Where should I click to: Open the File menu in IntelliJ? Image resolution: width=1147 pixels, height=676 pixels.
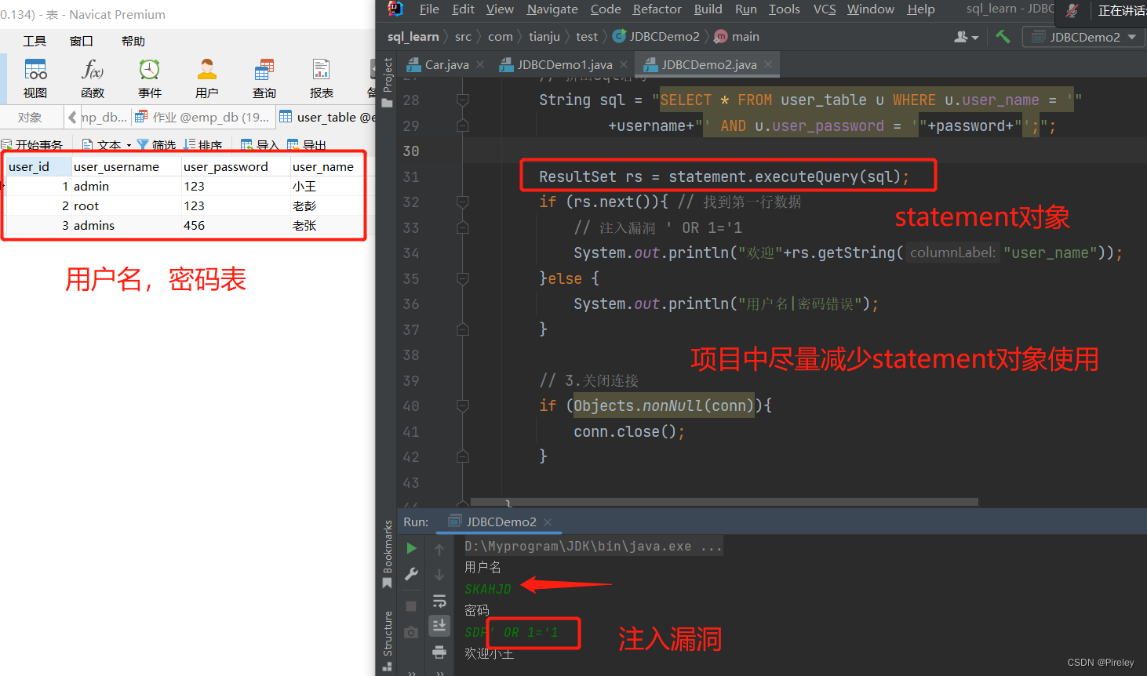[429, 9]
